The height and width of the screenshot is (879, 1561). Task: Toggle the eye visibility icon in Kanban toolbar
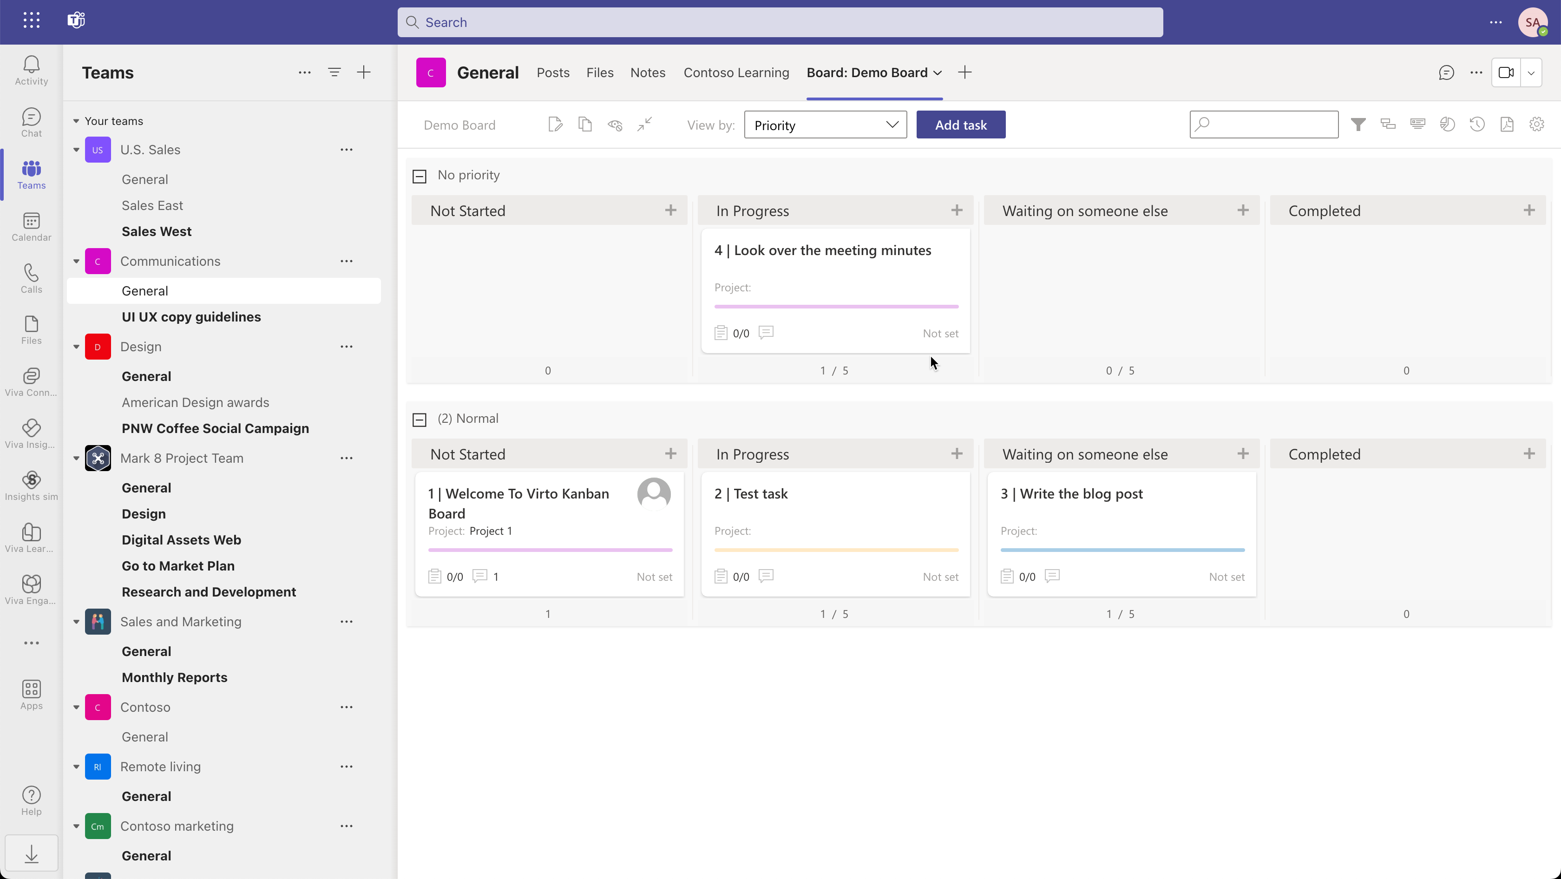coord(615,125)
